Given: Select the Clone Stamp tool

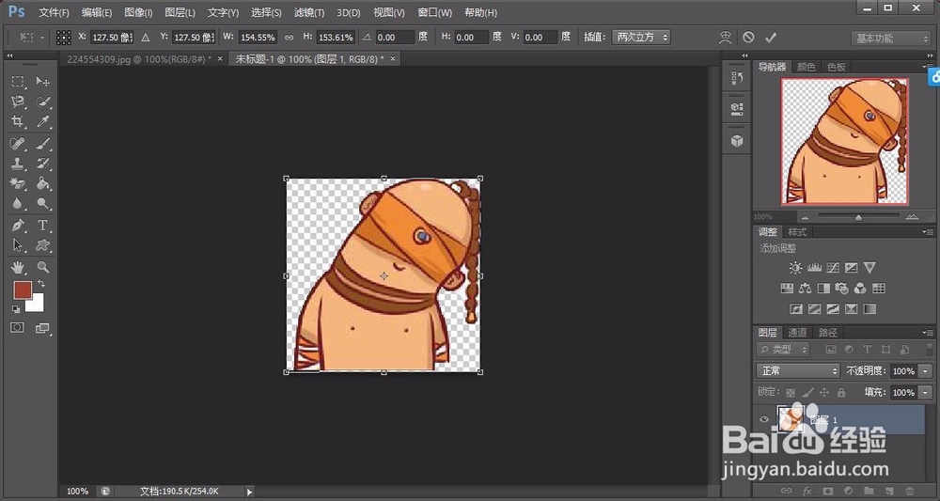Looking at the screenshot, I should (x=18, y=164).
